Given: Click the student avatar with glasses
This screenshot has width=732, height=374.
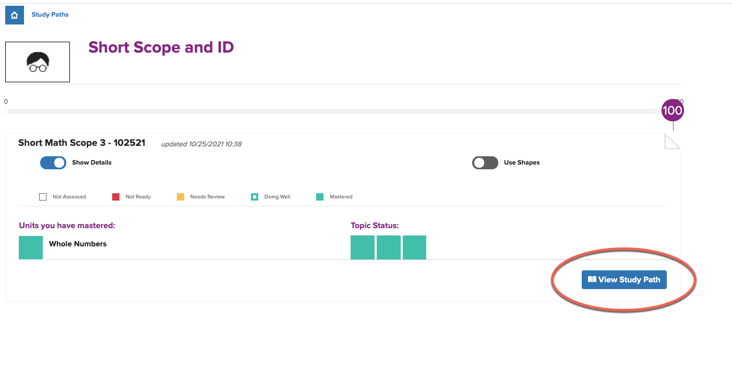Looking at the screenshot, I should pos(38,62).
